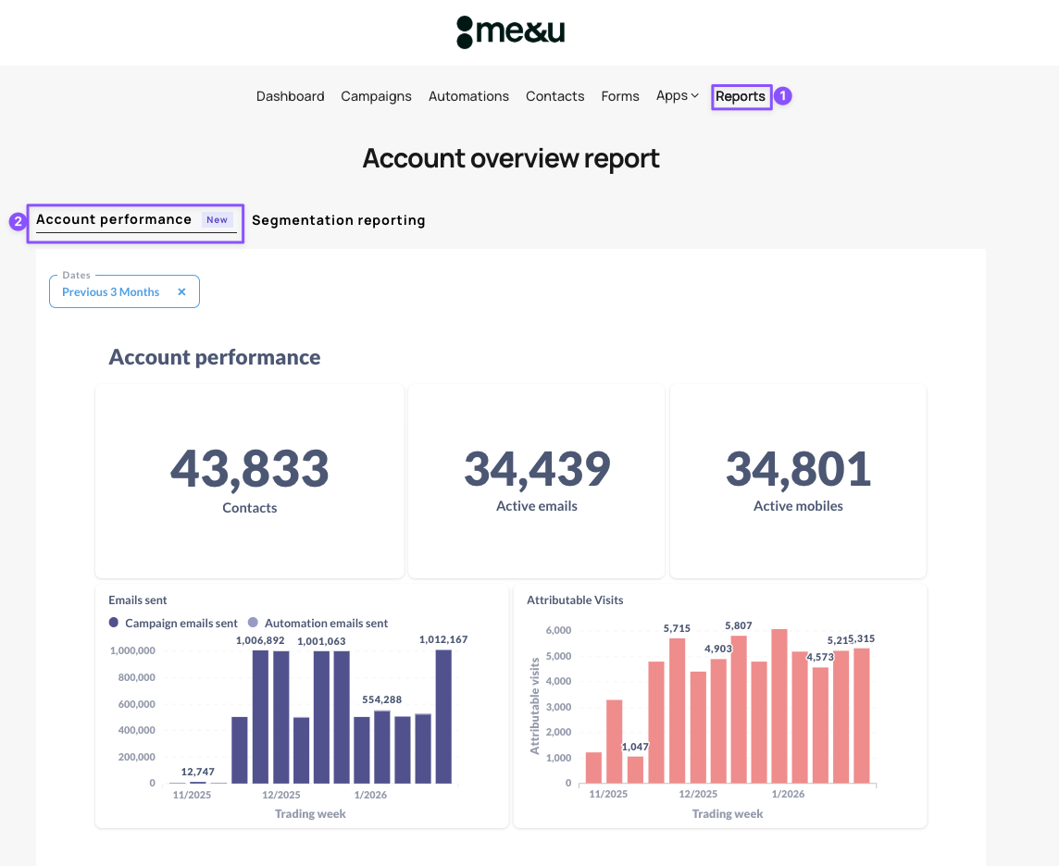This screenshot has height=866, width=1059.
Task: Open the Forms page
Action: point(619,96)
